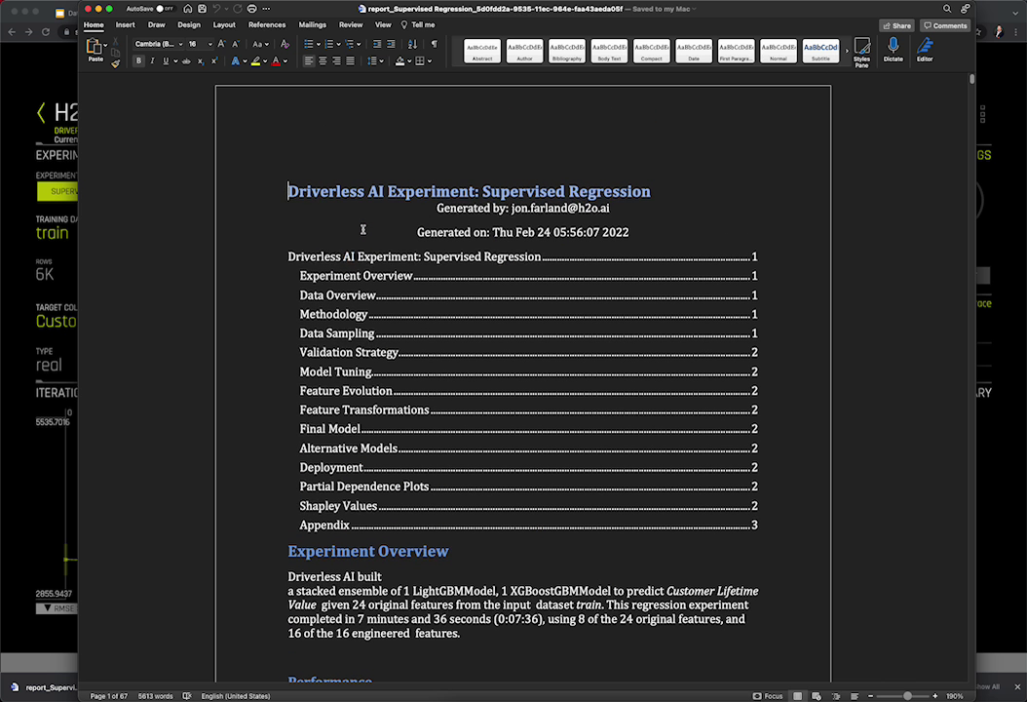Adjust the zoom slider in the status bar

click(907, 696)
